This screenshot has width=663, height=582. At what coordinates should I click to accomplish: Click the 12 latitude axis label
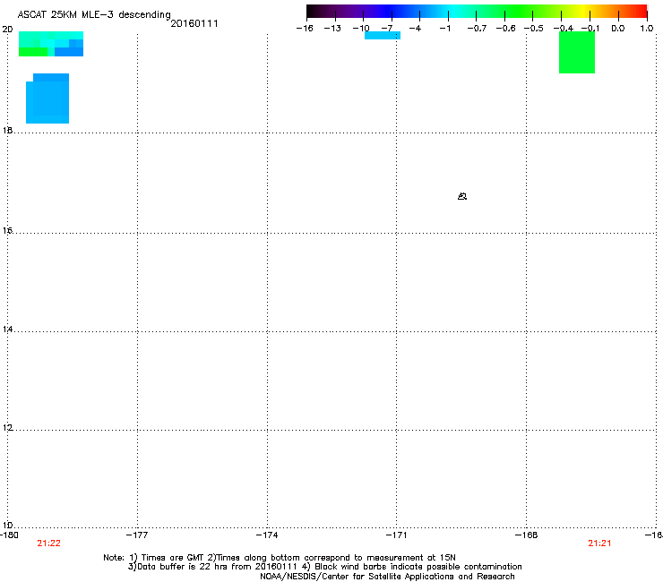point(7,428)
